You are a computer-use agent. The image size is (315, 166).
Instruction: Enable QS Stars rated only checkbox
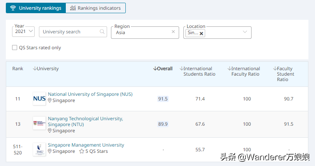click(15, 48)
